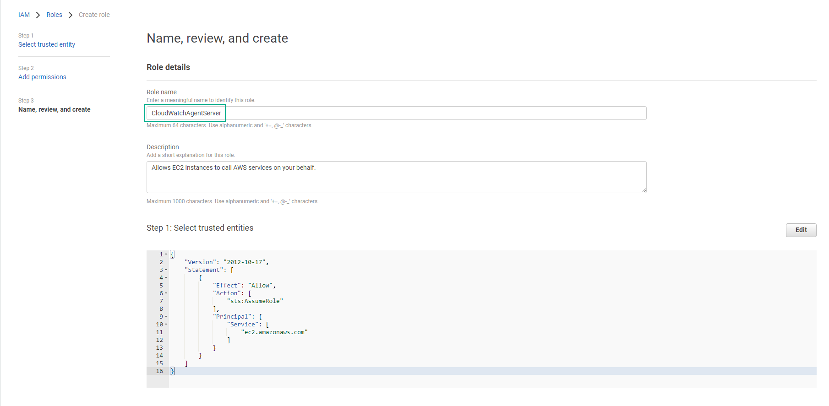Click line number 16 in the gutter
829x406 pixels.
pyautogui.click(x=159, y=371)
